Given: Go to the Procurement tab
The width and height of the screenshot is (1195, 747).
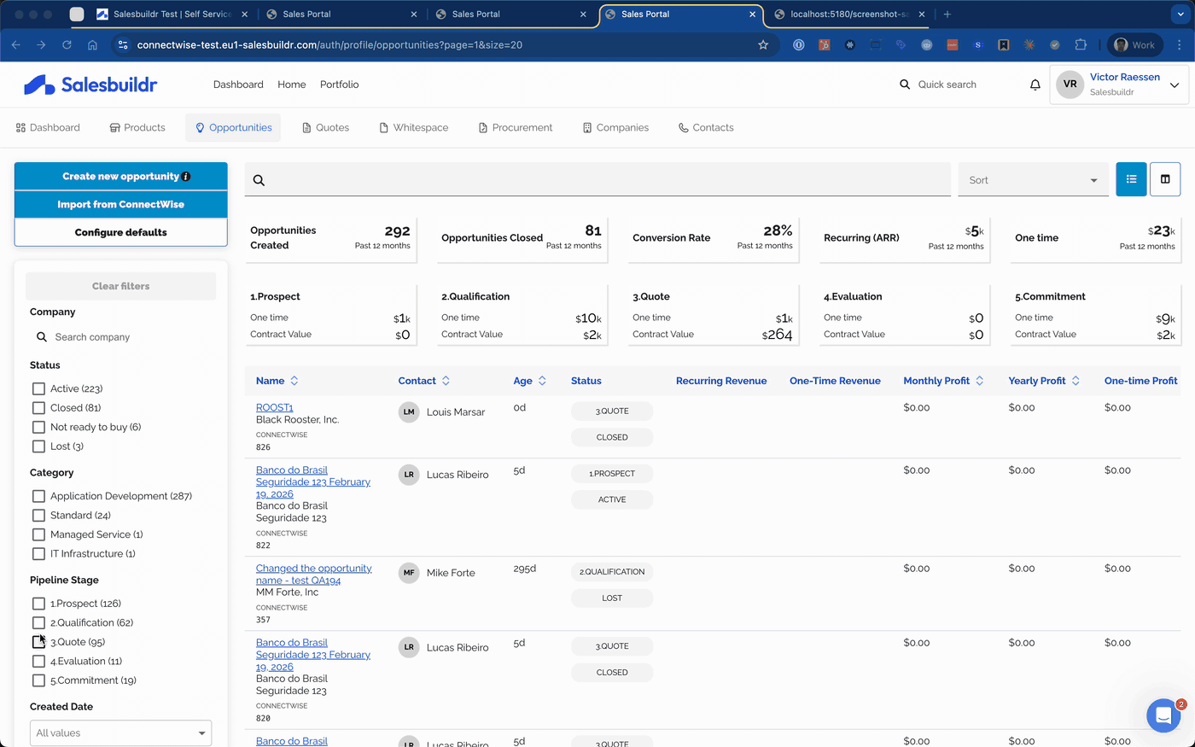Looking at the screenshot, I should (515, 128).
